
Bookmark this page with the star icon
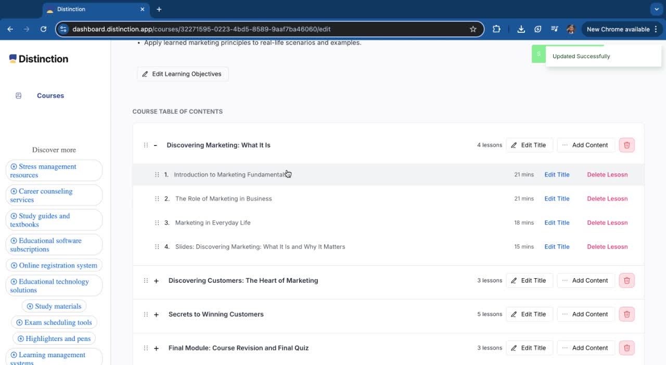pos(473,29)
